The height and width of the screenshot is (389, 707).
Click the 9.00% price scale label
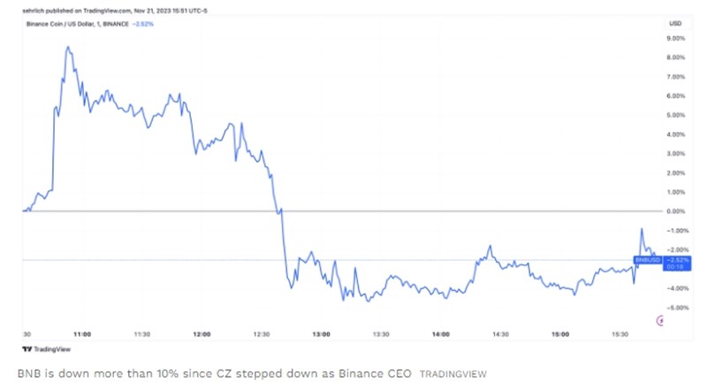[675, 38]
